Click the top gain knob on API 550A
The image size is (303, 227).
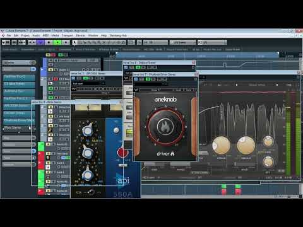pos(87,131)
